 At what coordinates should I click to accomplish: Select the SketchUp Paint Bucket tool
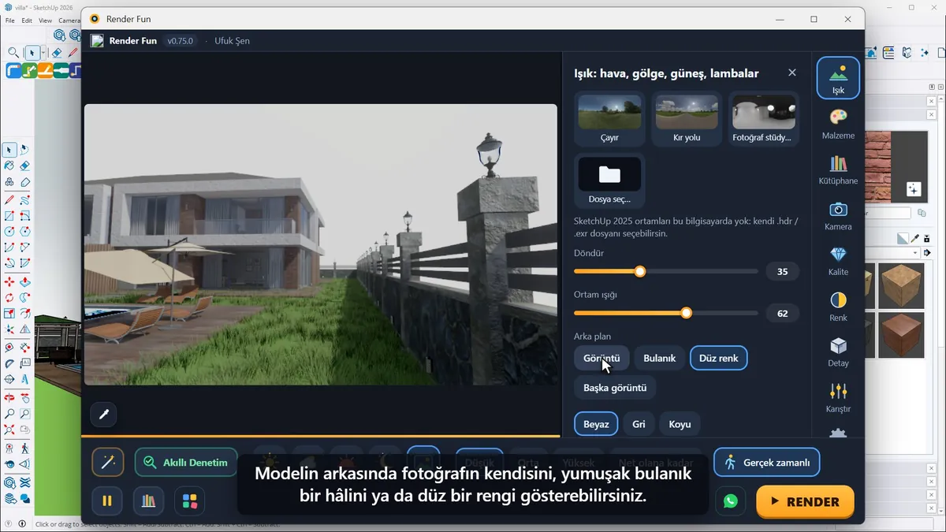pos(9,166)
